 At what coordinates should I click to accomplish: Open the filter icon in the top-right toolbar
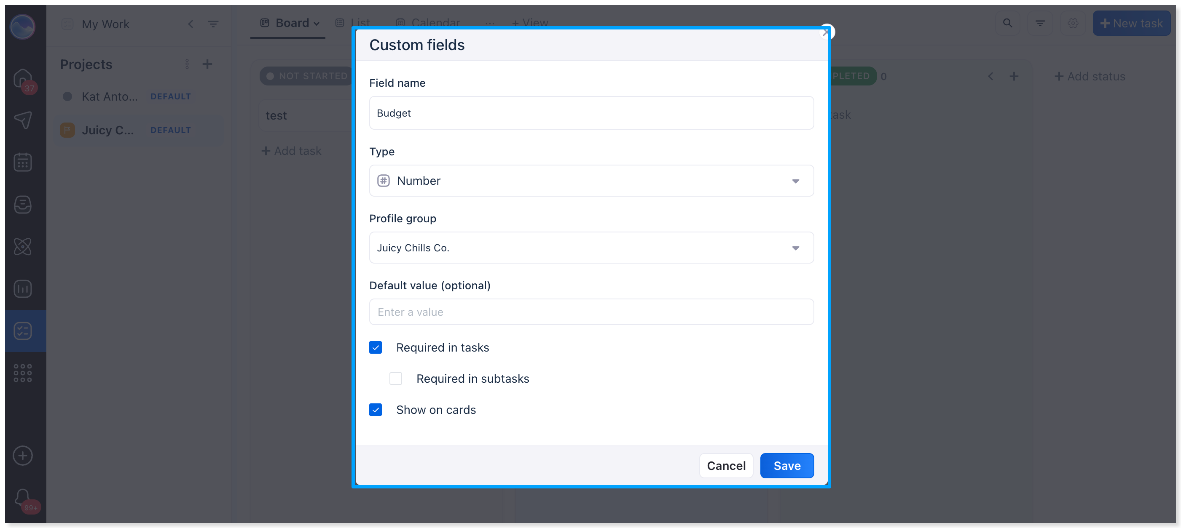pos(1040,23)
